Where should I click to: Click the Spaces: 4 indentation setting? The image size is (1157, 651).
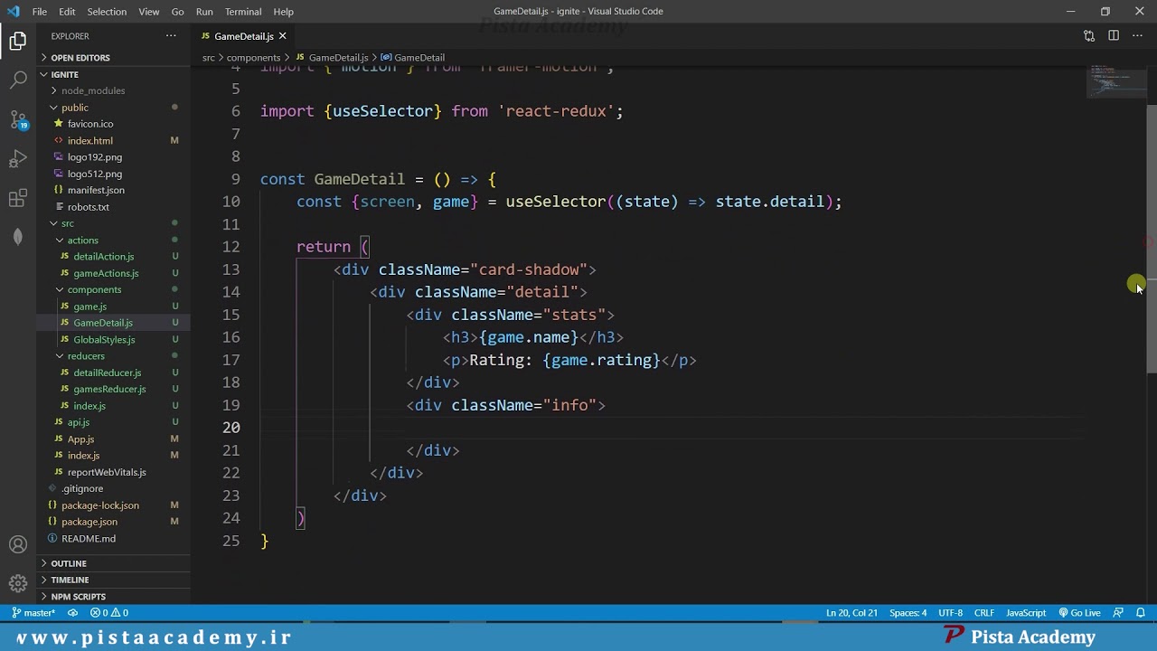[x=908, y=613]
